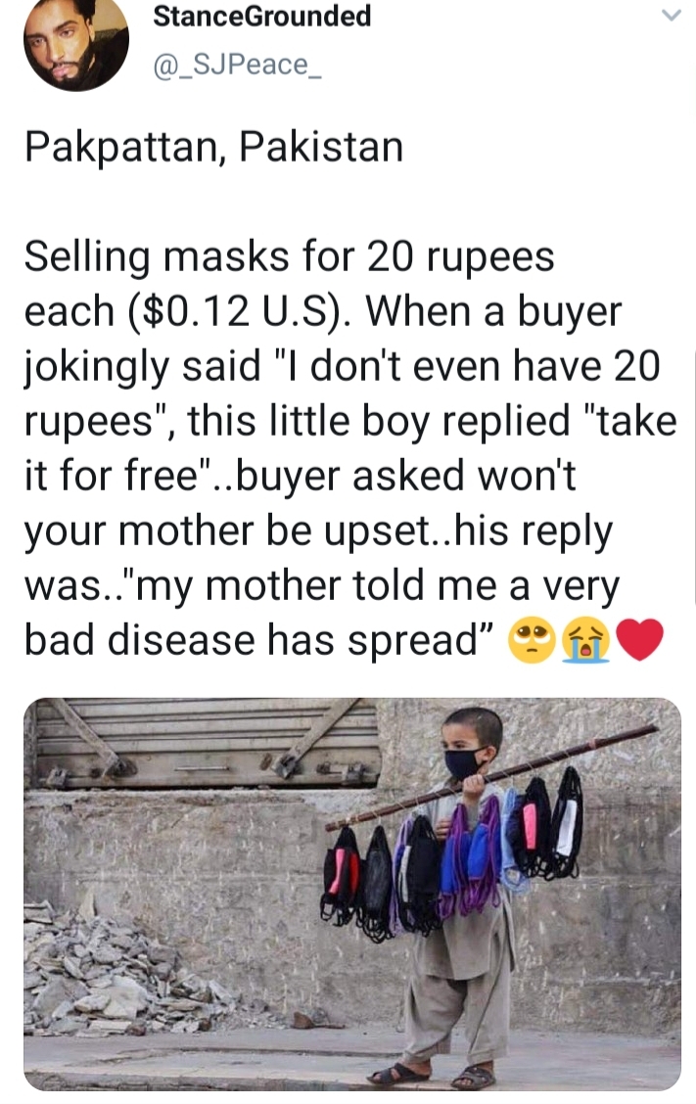The height and width of the screenshot is (1104, 696).
Task: Click the black face mask worn in photo
Action: (x=463, y=763)
